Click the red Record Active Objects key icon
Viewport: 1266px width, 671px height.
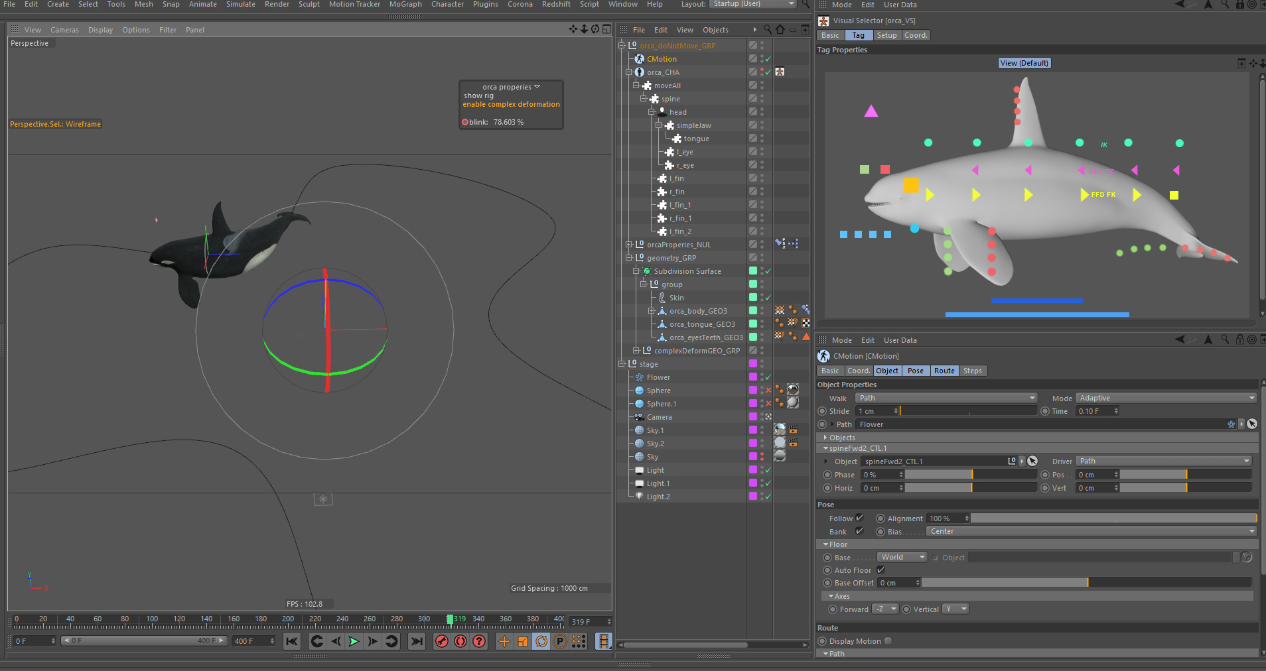click(x=441, y=641)
